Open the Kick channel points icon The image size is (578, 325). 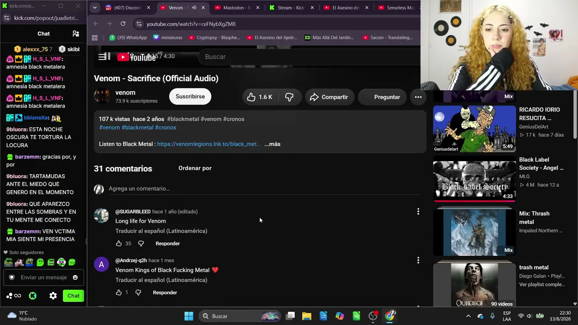pos(14,296)
